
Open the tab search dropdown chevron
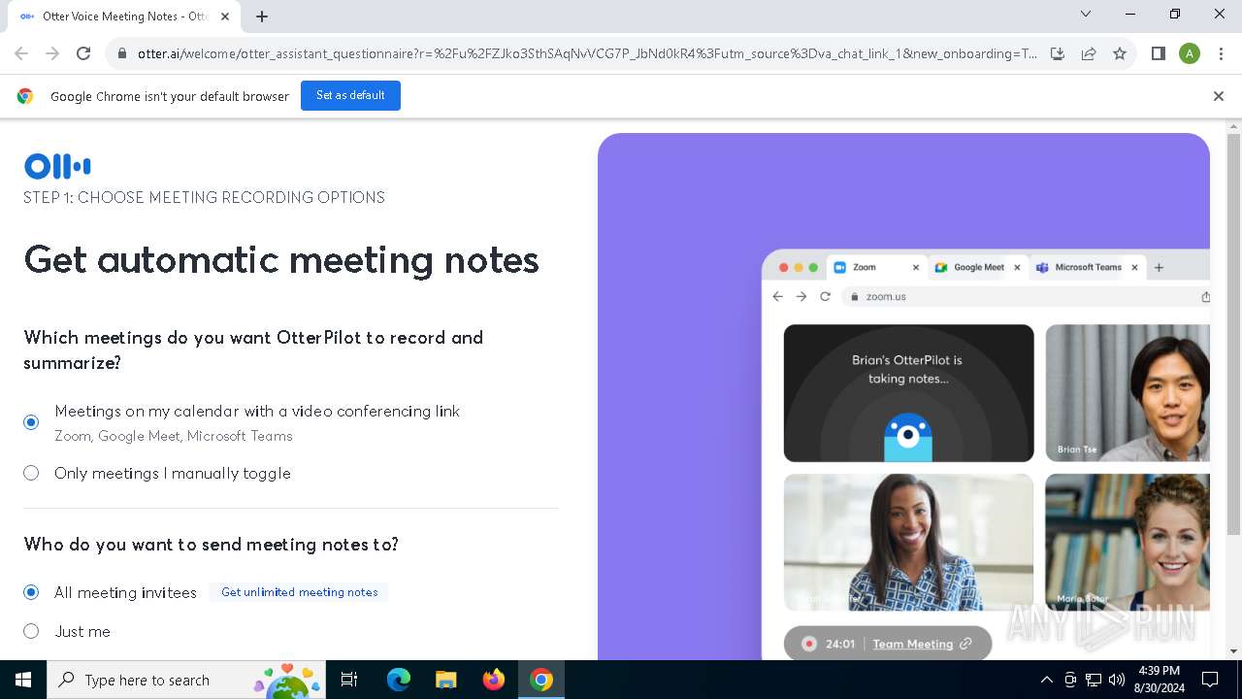click(1086, 14)
